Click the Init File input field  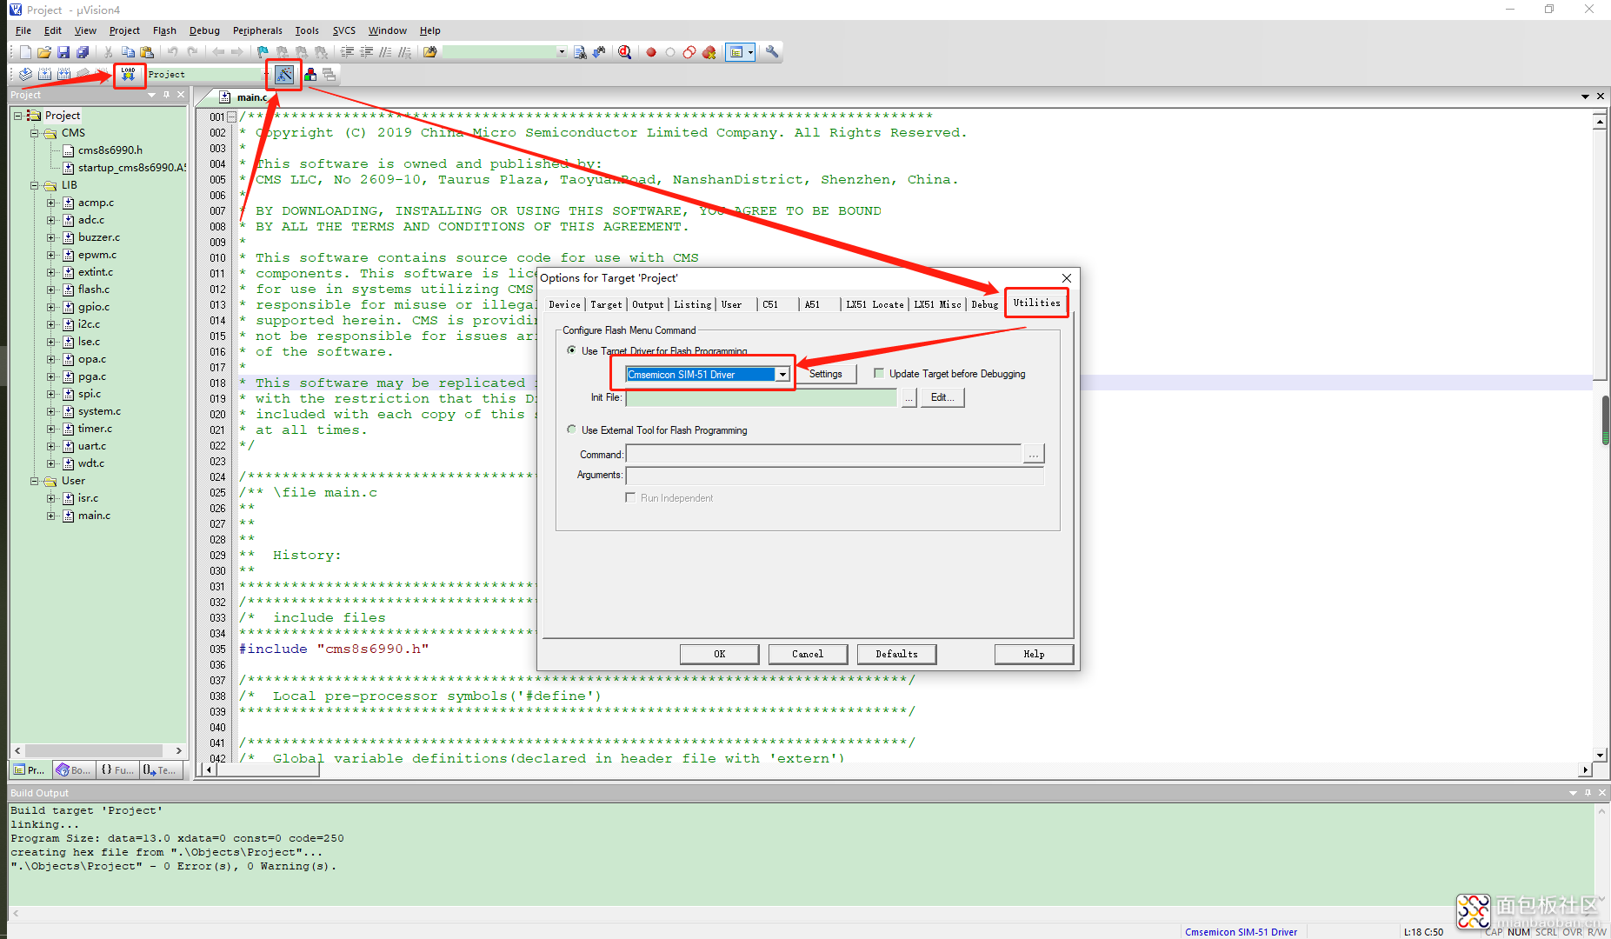761,397
